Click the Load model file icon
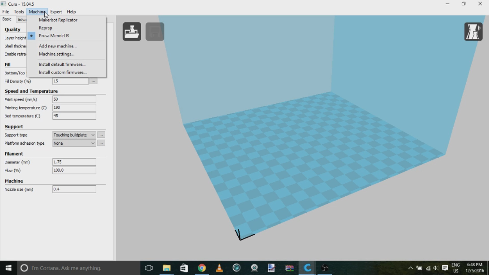The image size is (489, 275). (132, 32)
